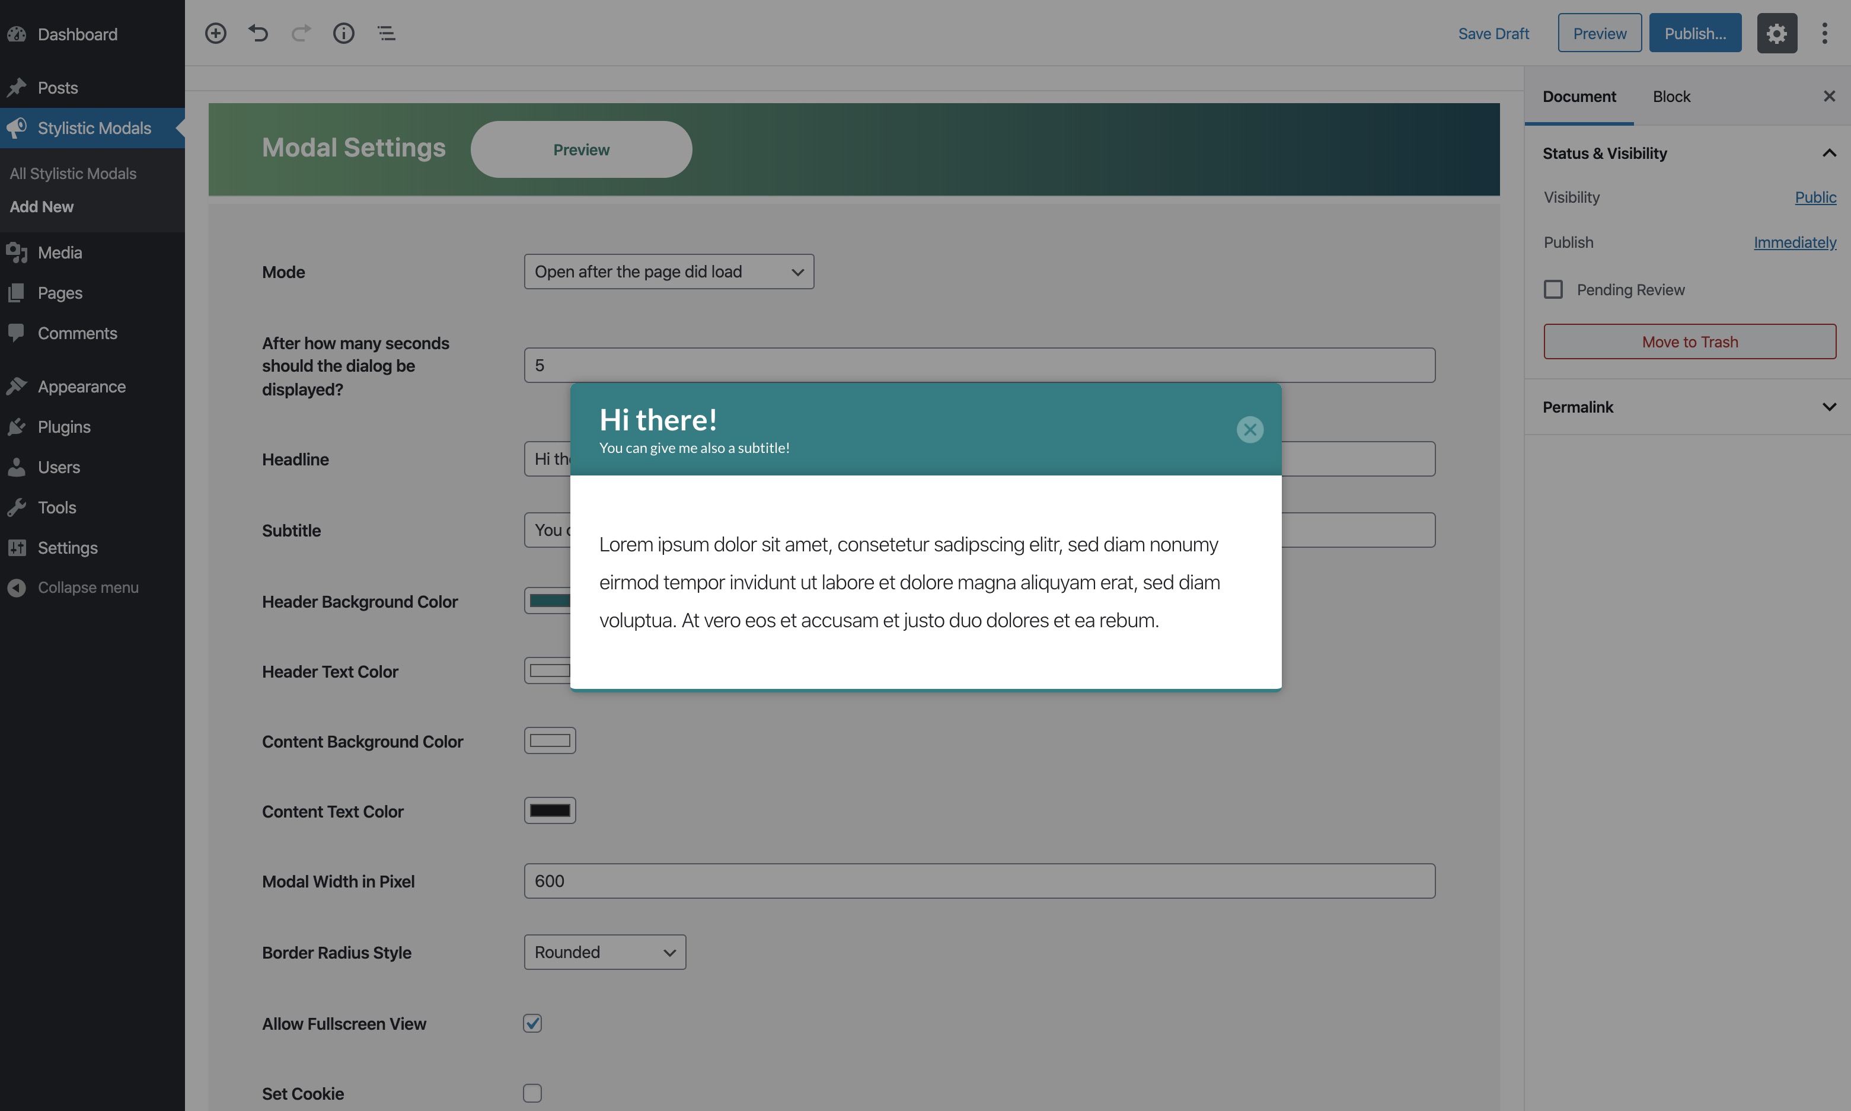Click Move to Trash button

click(x=1689, y=341)
